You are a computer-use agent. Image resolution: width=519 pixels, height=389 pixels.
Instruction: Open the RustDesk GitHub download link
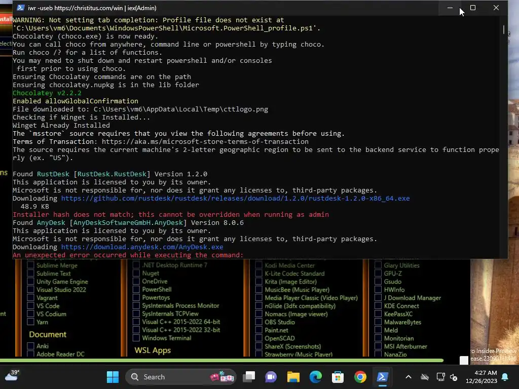[x=235, y=199]
